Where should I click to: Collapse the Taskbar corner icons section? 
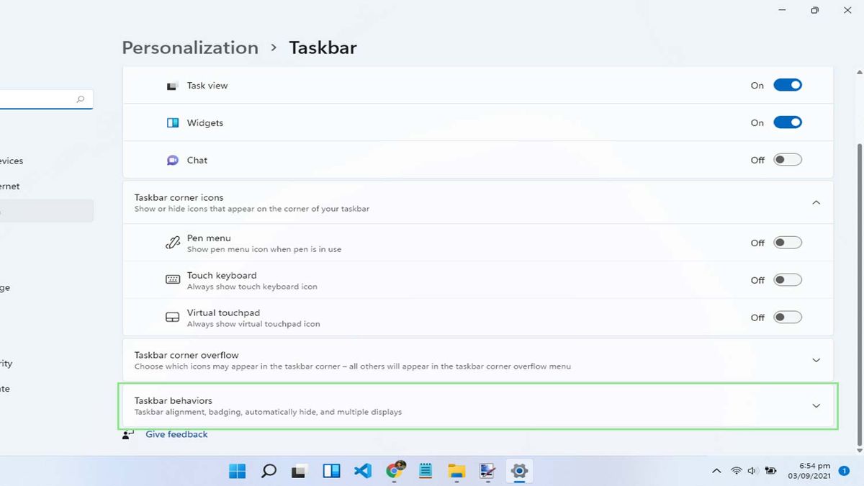point(816,202)
